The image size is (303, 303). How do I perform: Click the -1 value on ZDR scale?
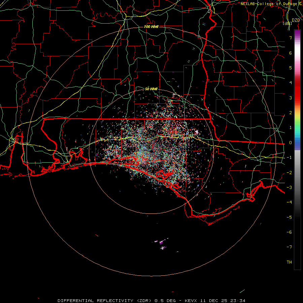point(289,158)
